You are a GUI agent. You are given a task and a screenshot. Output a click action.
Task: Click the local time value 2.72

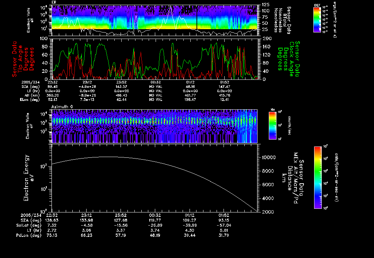pyautogui.click(x=52, y=230)
